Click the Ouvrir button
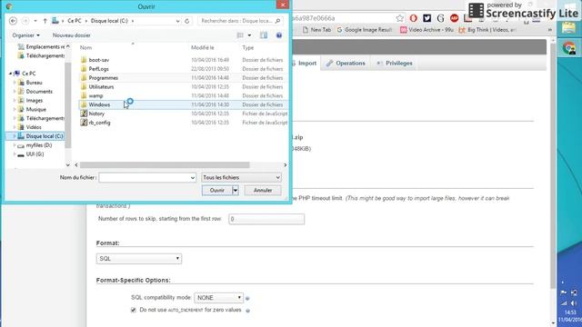 coord(216,190)
